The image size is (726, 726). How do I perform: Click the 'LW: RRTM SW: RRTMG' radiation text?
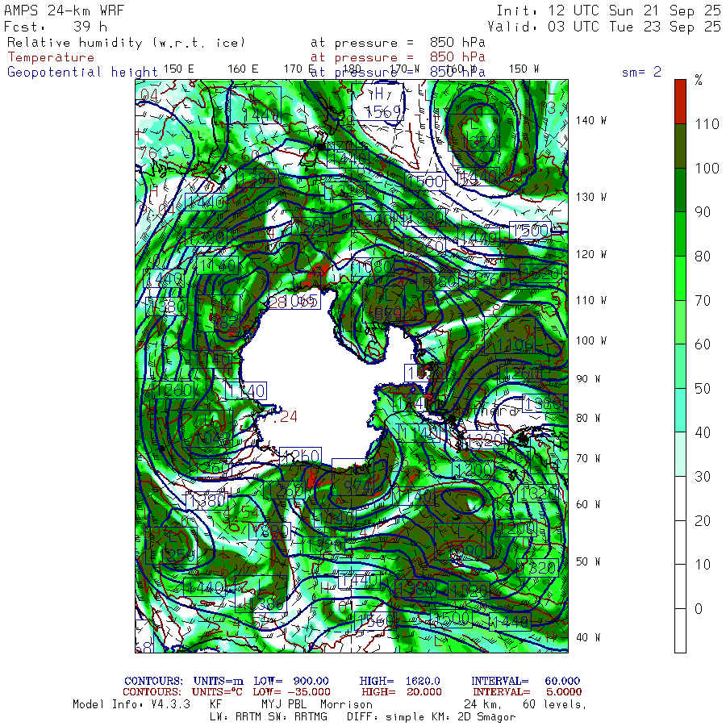pyautogui.click(x=269, y=717)
